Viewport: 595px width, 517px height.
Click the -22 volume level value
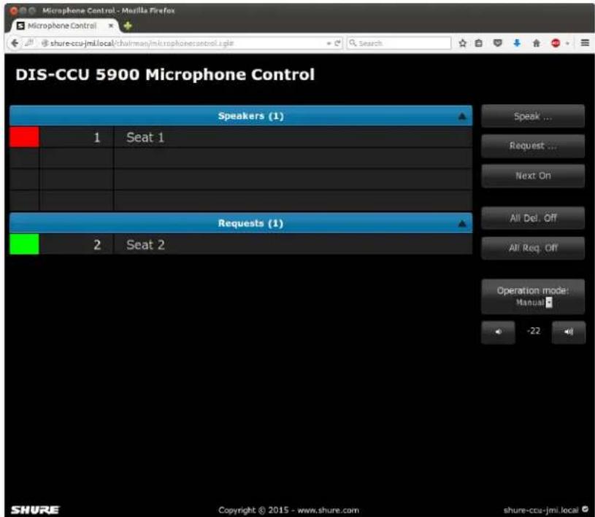(533, 331)
